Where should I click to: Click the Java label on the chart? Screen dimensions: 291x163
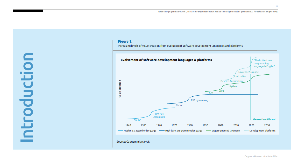[222, 91]
